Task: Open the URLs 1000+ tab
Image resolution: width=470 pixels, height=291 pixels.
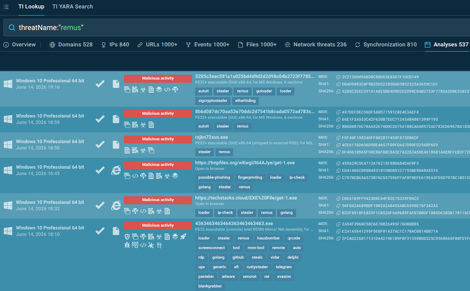Action: click(x=157, y=45)
